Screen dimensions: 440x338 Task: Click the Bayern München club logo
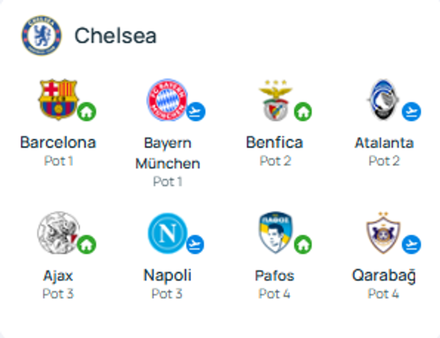pos(167,100)
